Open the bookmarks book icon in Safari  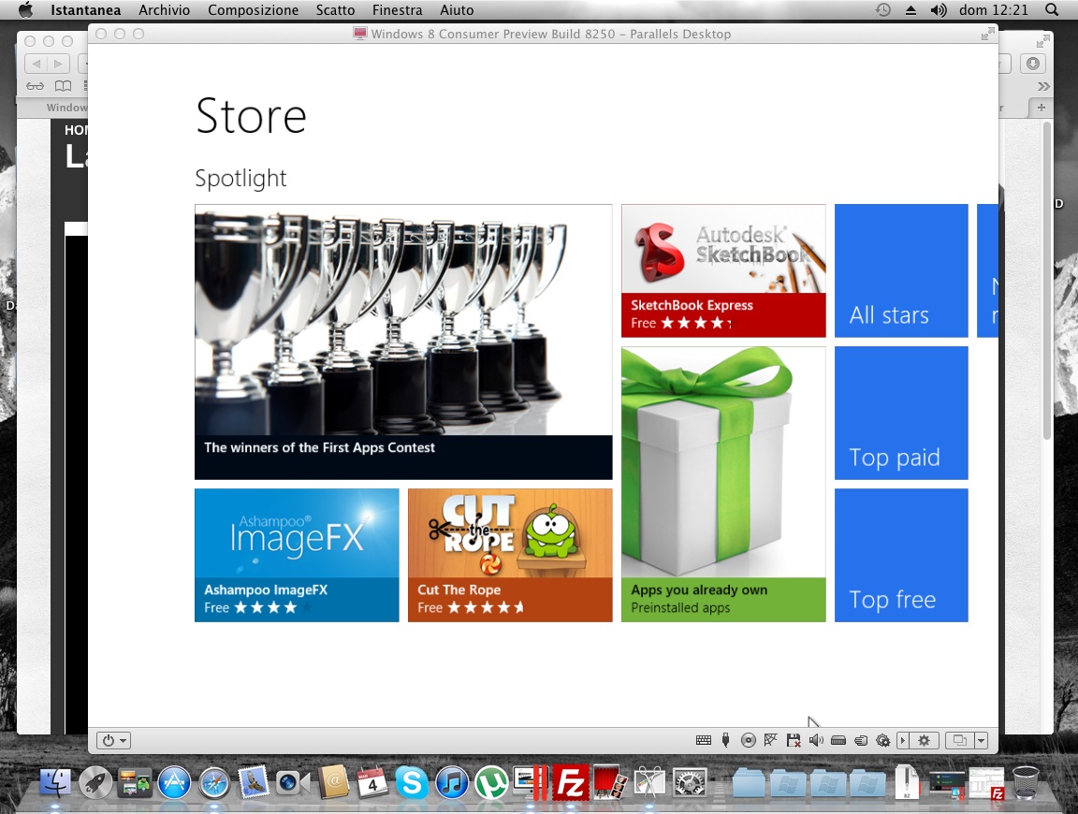(64, 86)
